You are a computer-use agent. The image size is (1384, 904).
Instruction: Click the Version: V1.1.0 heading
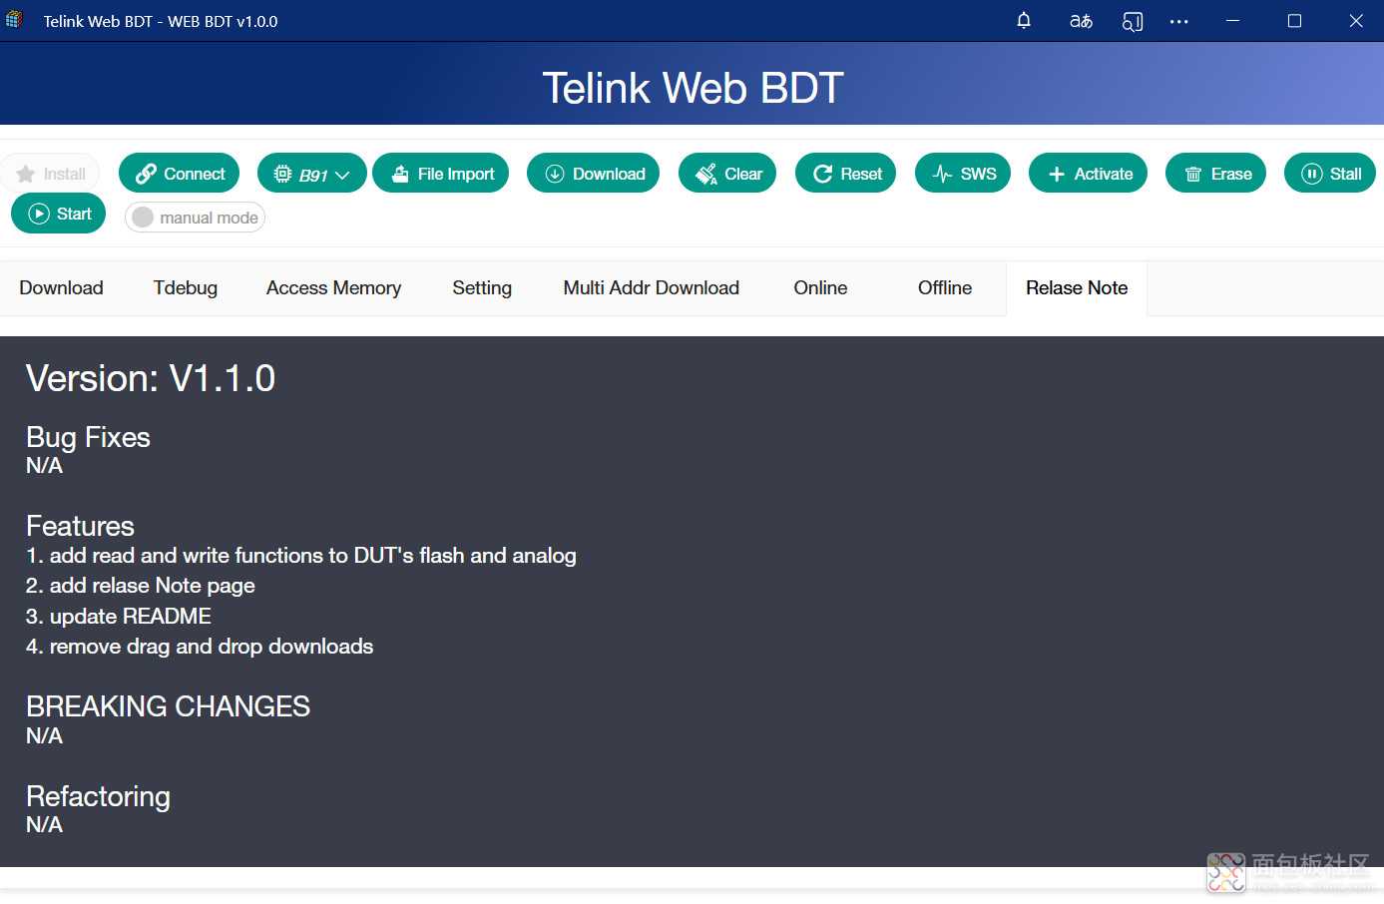pyautogui.click(x=151, y=378)
